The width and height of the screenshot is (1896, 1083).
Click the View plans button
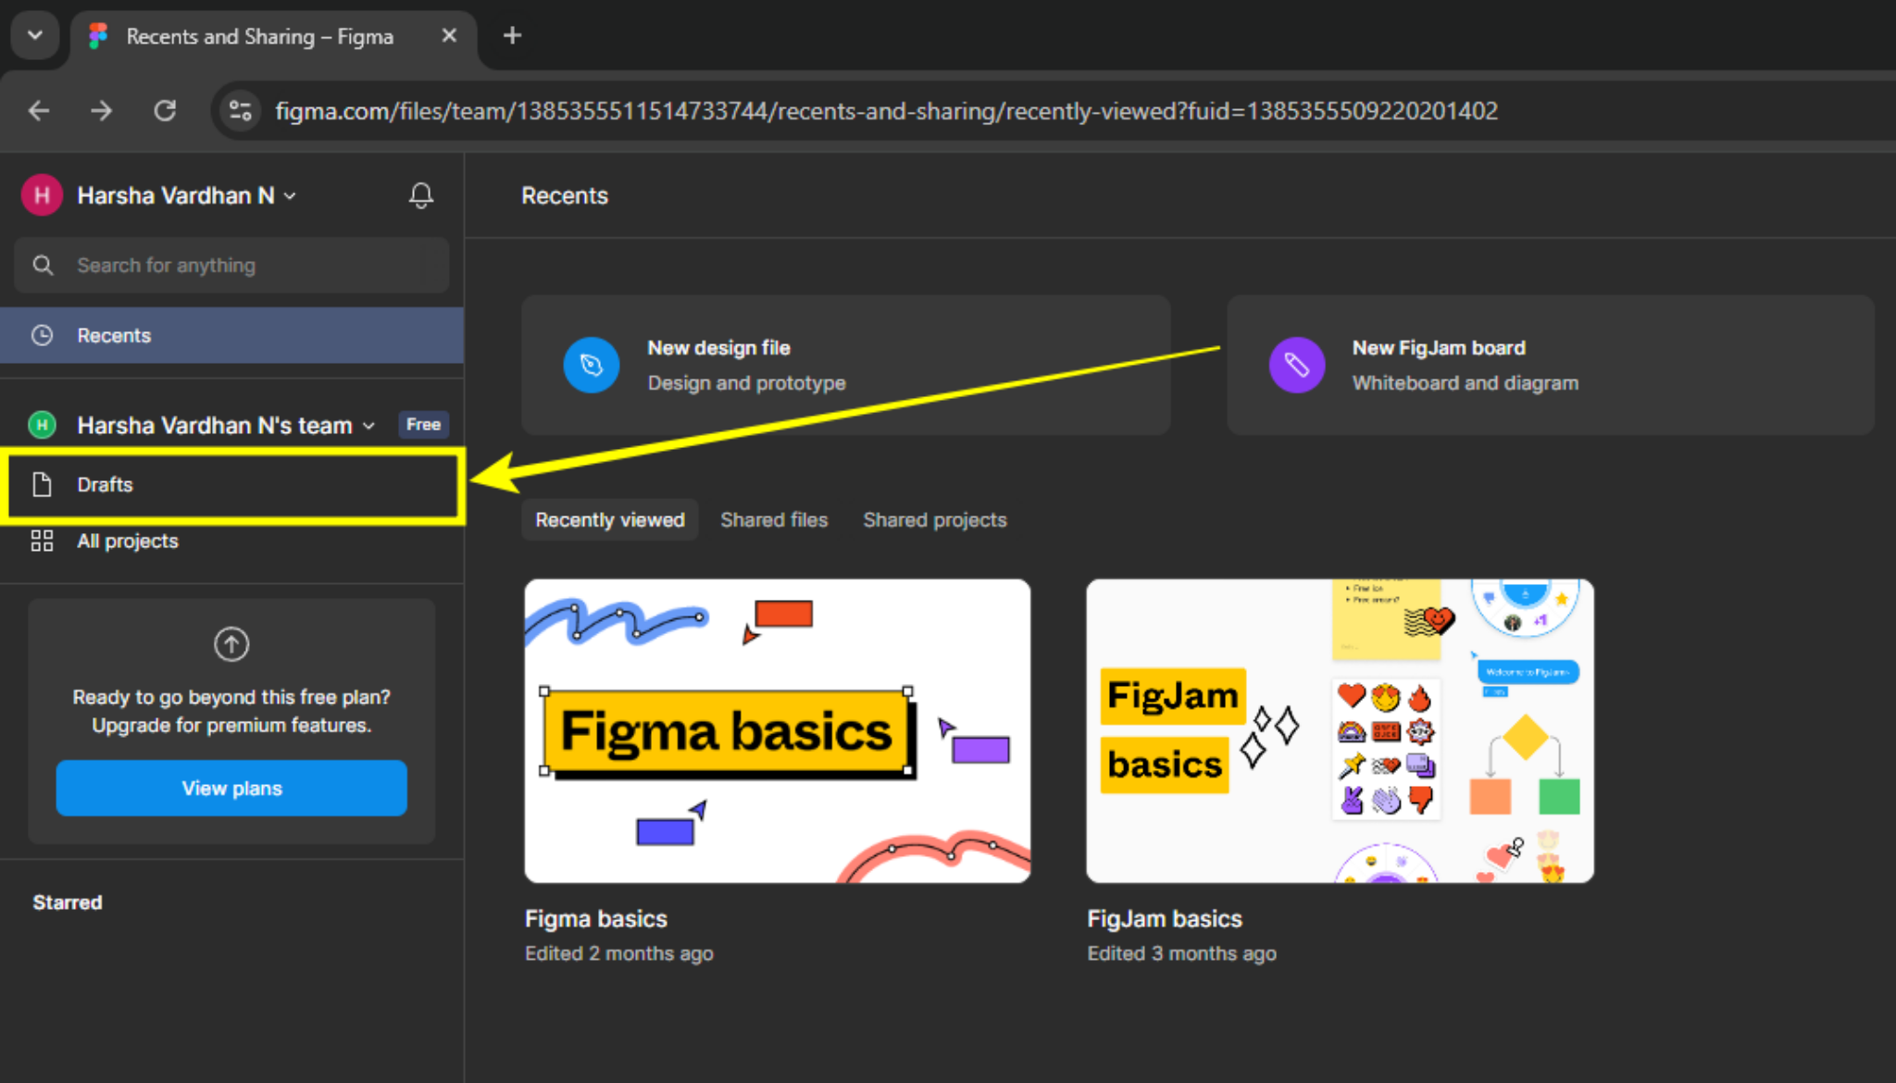(231, 788)
